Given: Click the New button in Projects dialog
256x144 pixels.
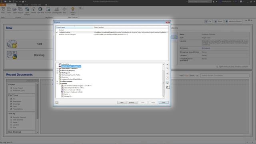Looking at the screenshot, I should pyautogui.click(x=122, y=102).
